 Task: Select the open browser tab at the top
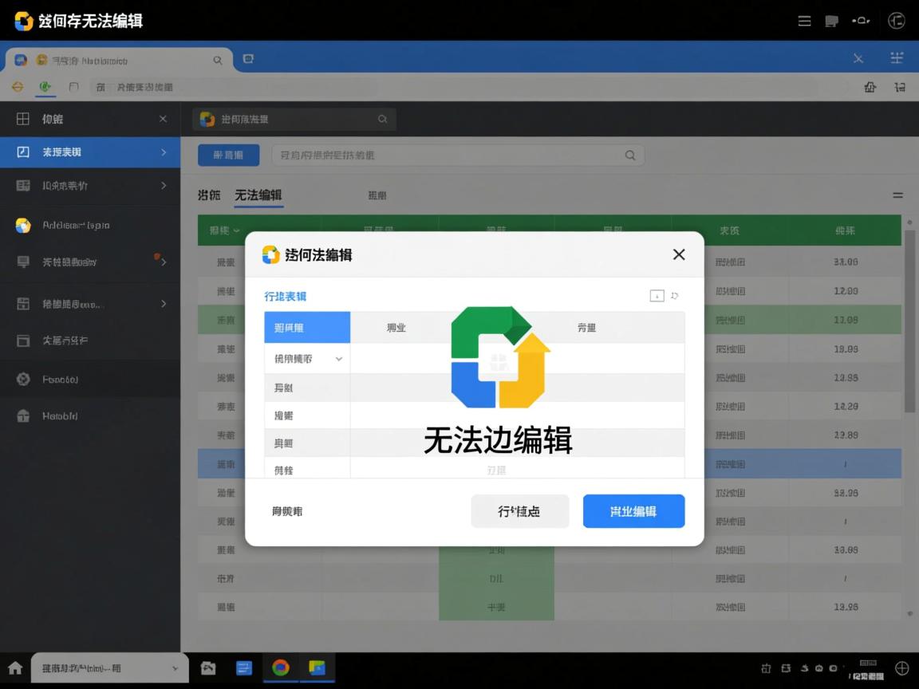coord(120,58)
